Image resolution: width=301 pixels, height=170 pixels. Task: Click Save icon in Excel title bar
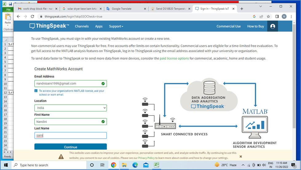(10, 4)
